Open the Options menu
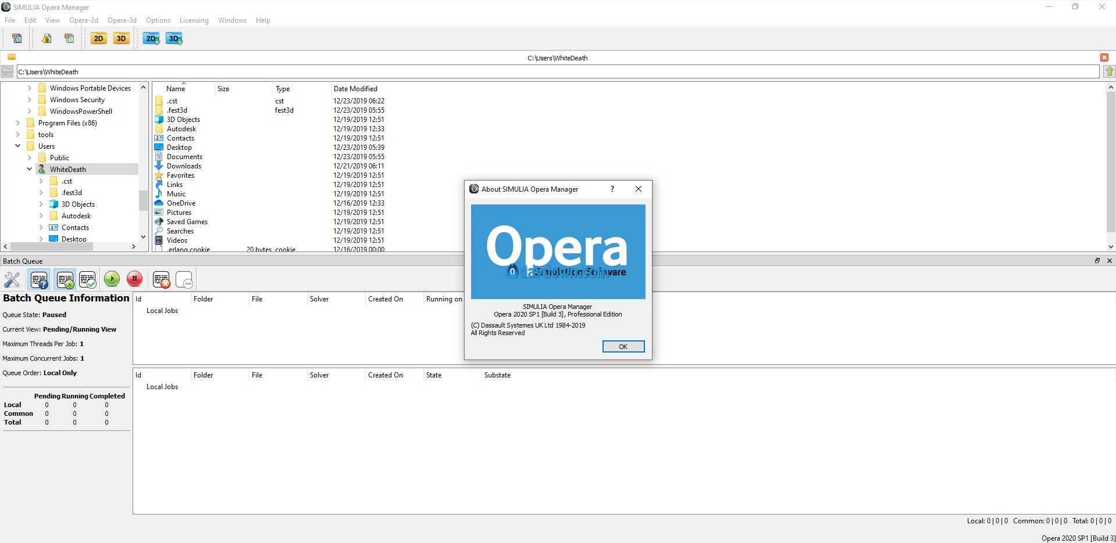This screenshot has width=1116, height=543. pyautogui.click(x=158, y=20)
